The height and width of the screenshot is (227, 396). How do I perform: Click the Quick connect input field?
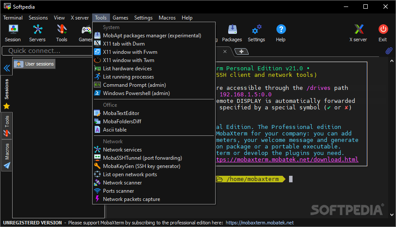coord(47,51)
